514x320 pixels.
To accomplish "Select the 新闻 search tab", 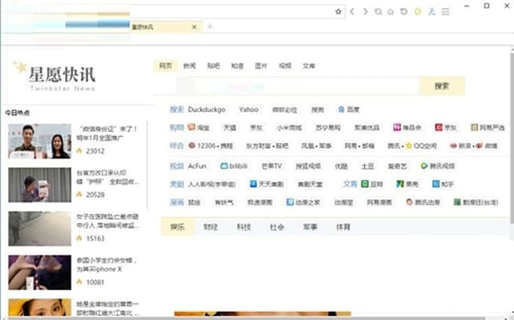I will coord(190,66).
